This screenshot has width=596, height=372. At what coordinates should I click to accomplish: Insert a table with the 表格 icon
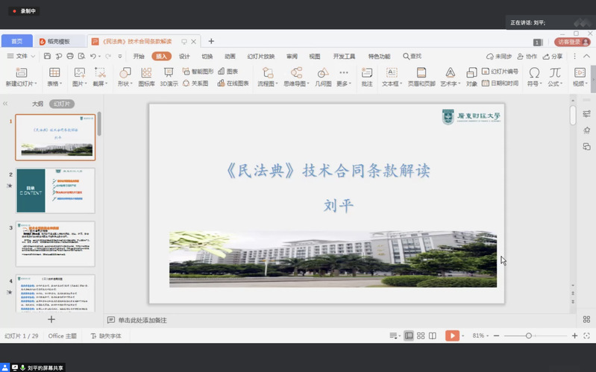click(x=54, y=73)
